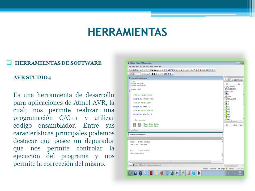The height and width of the screenshot is (191, 255).
Task: Open the File menu in AVR Studio
Action: click(x=130, y=67)
